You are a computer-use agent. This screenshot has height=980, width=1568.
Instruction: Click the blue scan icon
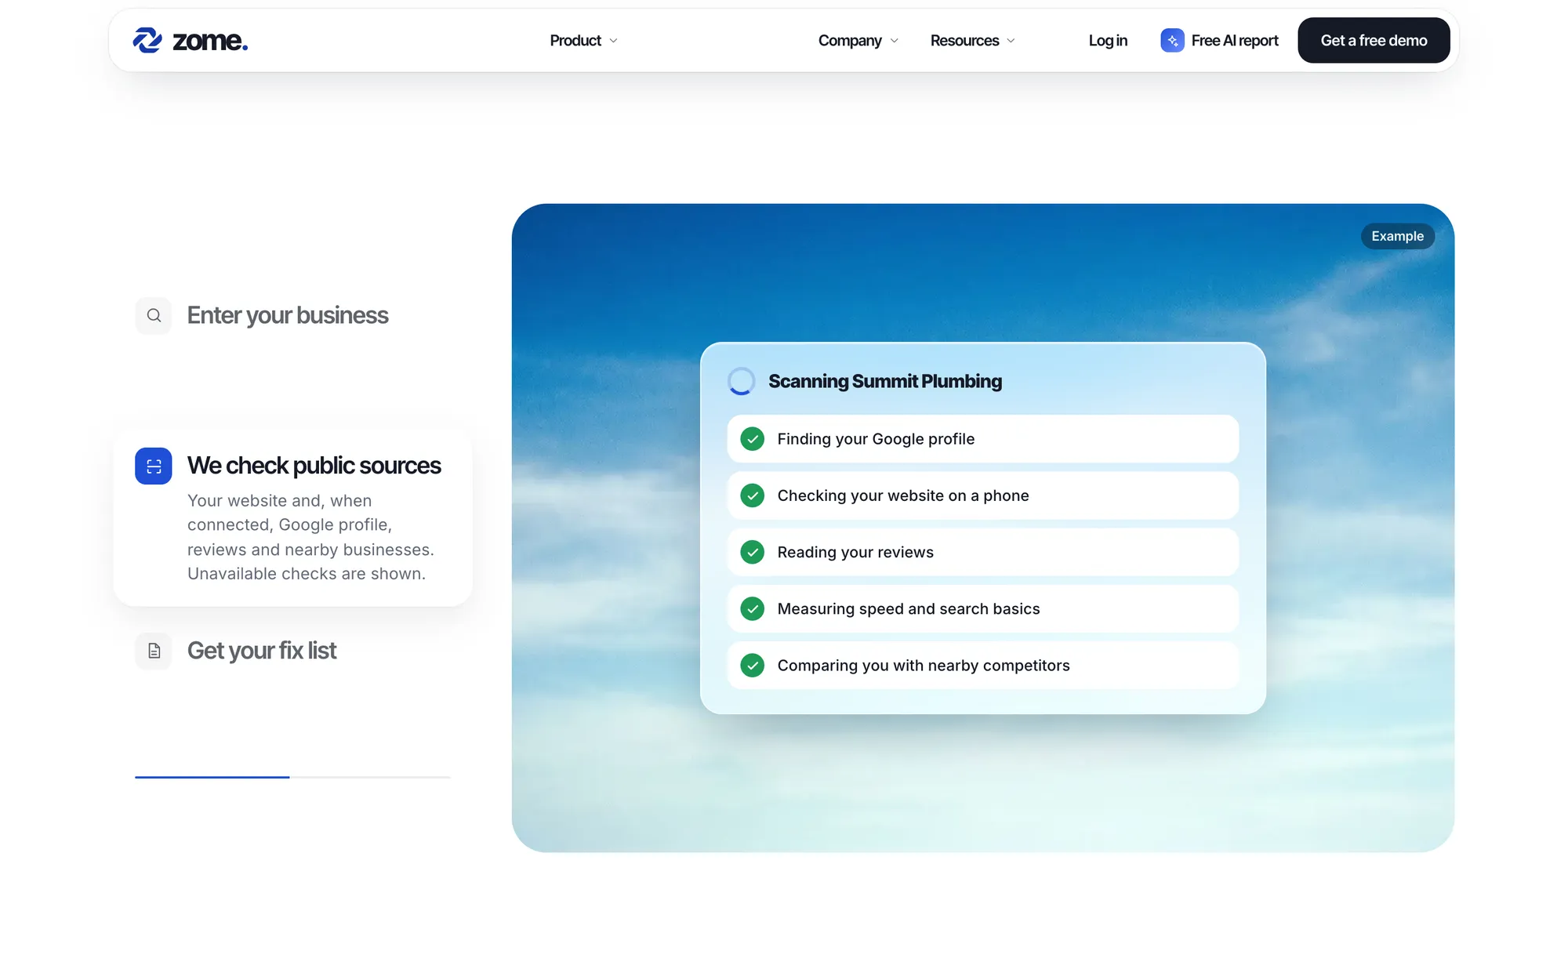click(154, 466)
